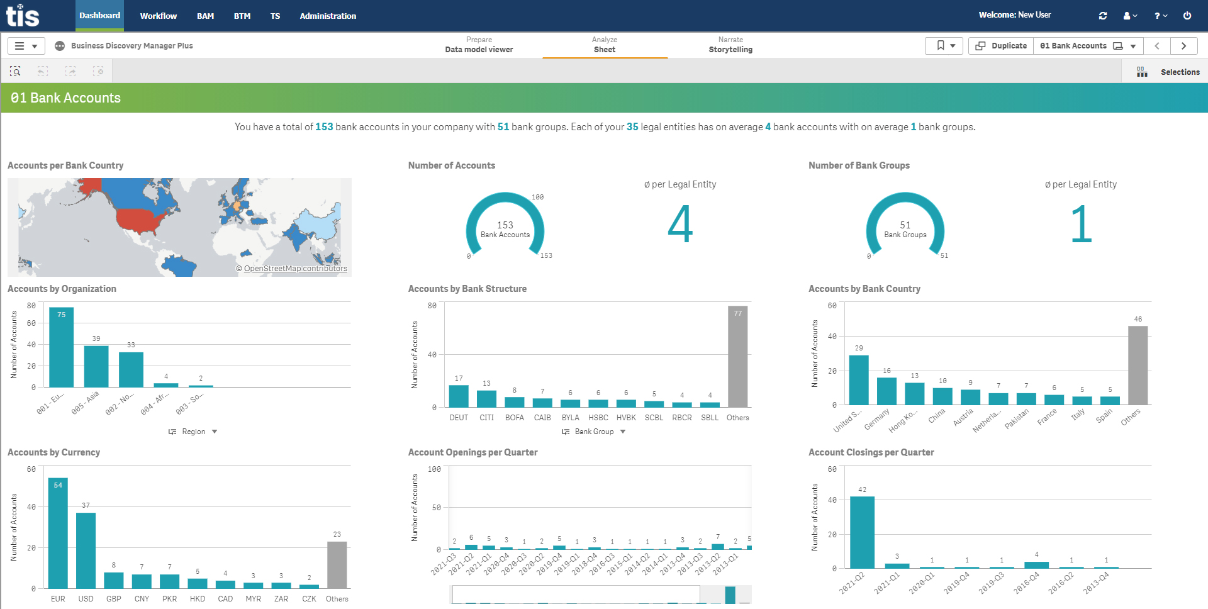Reload data with the refresh icon
The image size is (1208, 609).
point(1102,15)
